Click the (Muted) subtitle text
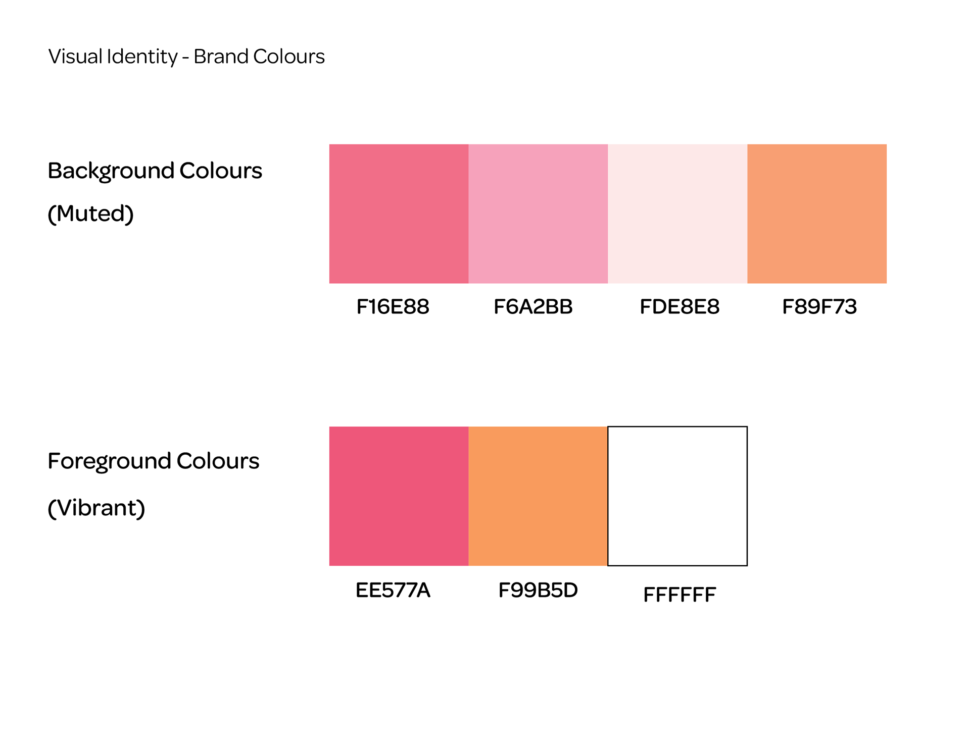 [x=90, y=213]
